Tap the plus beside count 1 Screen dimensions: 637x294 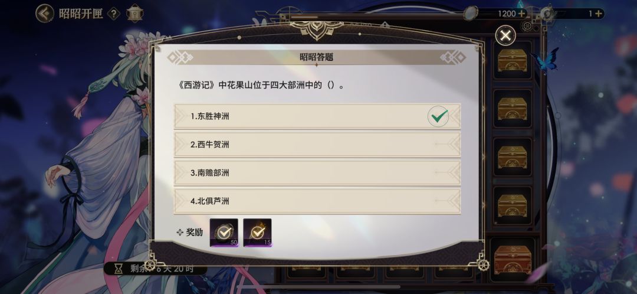coord(599,14)
